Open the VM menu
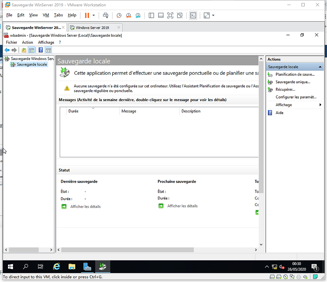This screenshot has height=282, width=327. [46, 15]
